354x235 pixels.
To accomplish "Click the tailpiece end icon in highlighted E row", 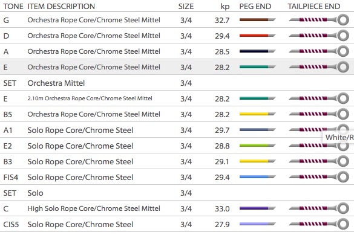I will 319,67.
